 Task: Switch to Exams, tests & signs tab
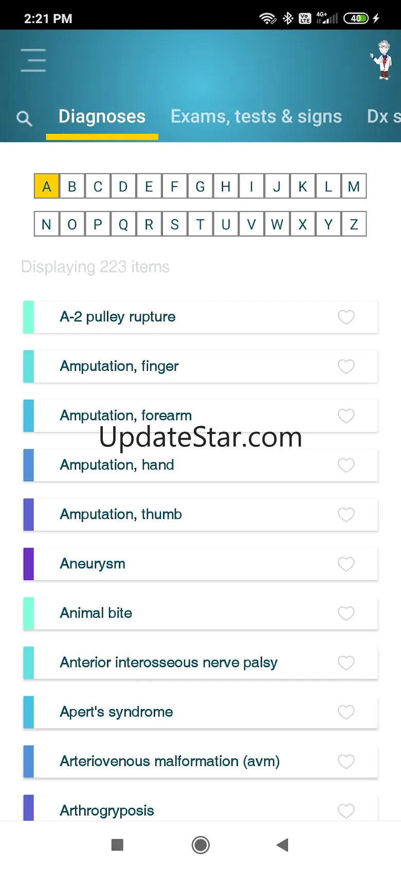tap(256, 117)
